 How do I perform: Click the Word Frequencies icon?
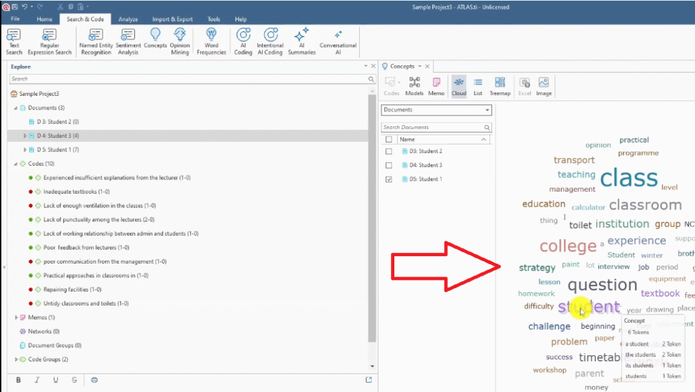click(211, 41)
